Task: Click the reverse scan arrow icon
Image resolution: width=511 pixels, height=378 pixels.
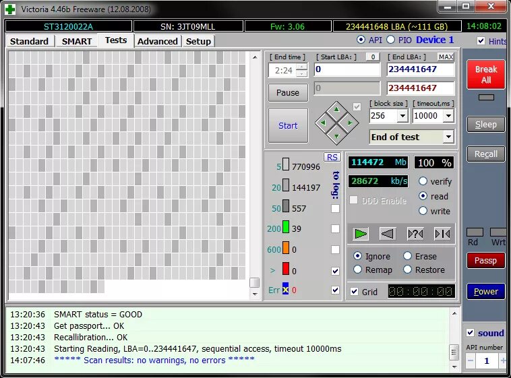Action: tap(388, 234)
